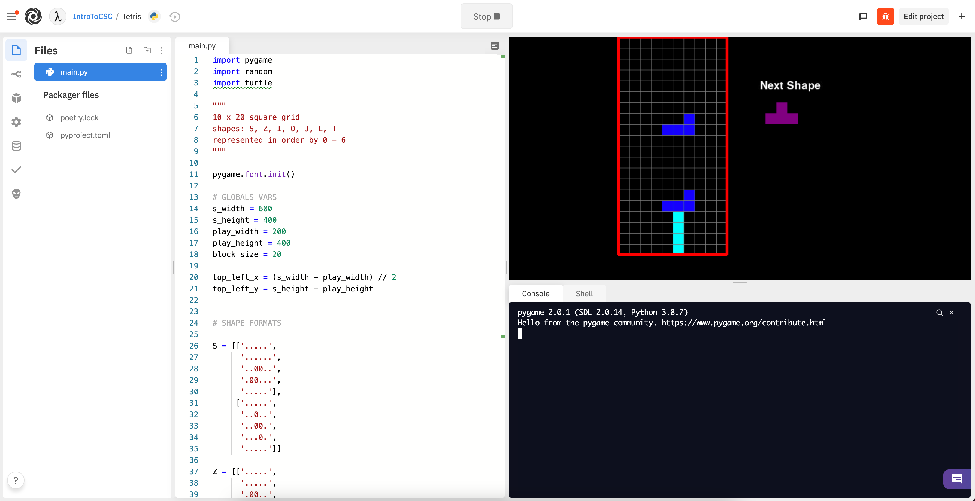Open the Settings panel in the sidebar
Viewport: 975px width, 501px height.
point(16,122)
